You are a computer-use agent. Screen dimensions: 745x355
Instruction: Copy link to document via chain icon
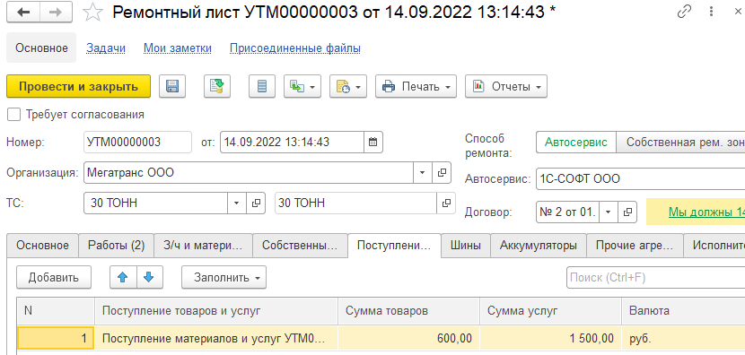pyautogui.click(x=684, y=13)
